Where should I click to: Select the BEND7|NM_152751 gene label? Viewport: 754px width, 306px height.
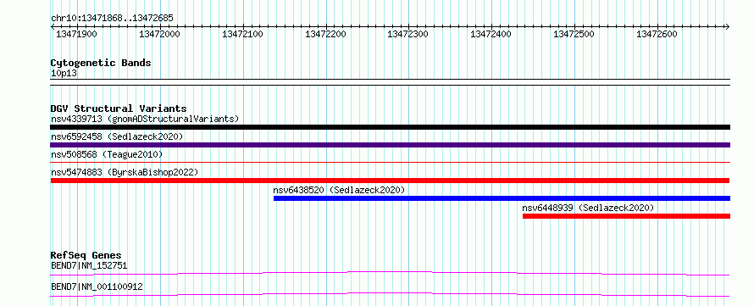coord(89,265)
